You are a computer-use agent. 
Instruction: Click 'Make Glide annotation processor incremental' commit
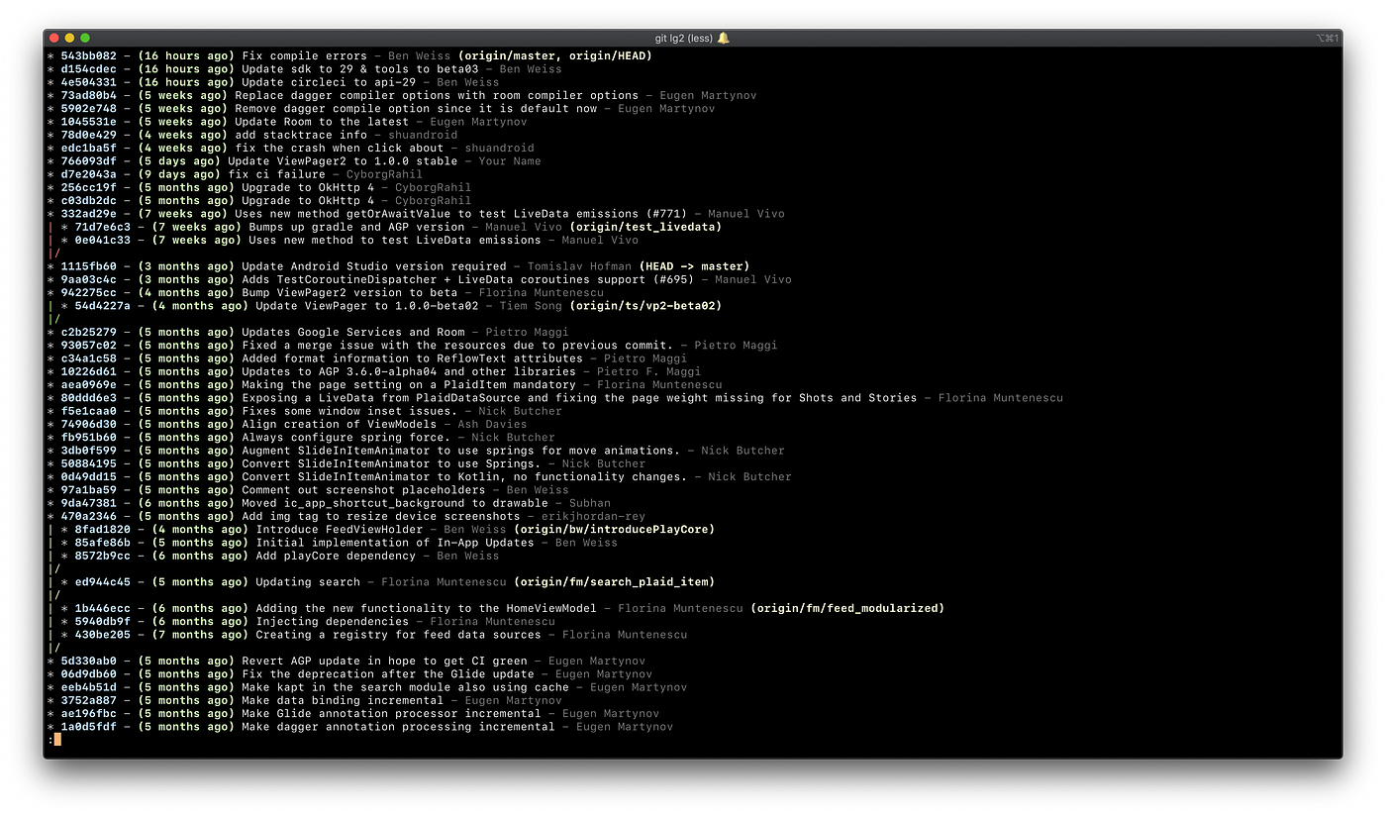[391, 713]
